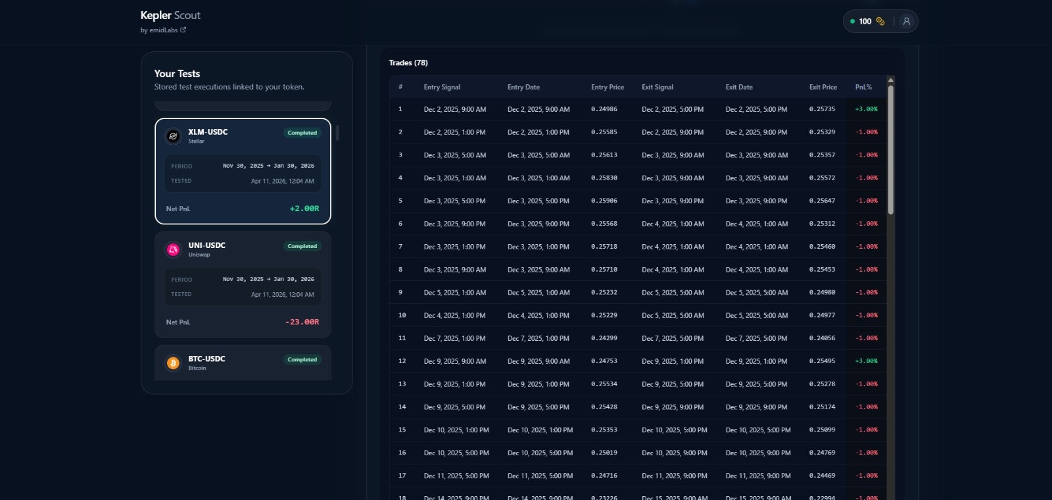Click exit price 0.25647 in trade 5

[x=822, y=201]
